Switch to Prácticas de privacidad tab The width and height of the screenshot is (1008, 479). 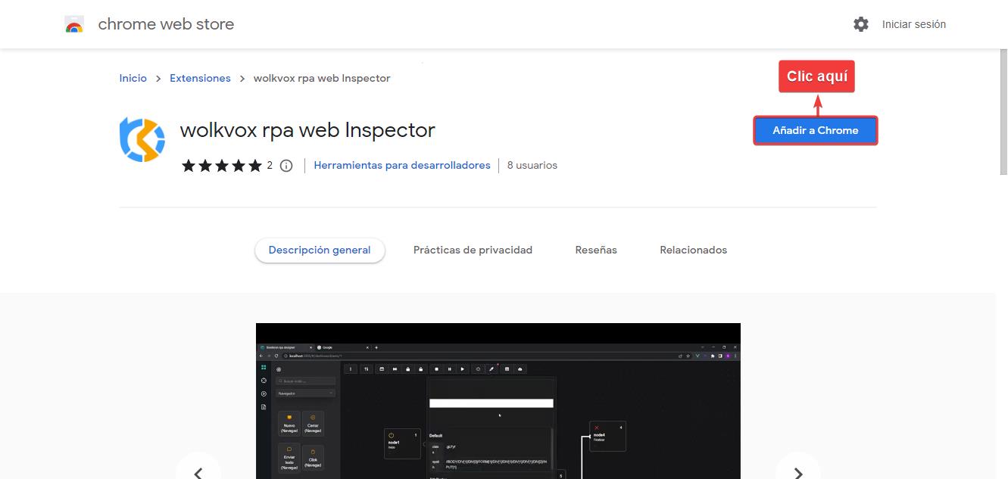(473, 250)
